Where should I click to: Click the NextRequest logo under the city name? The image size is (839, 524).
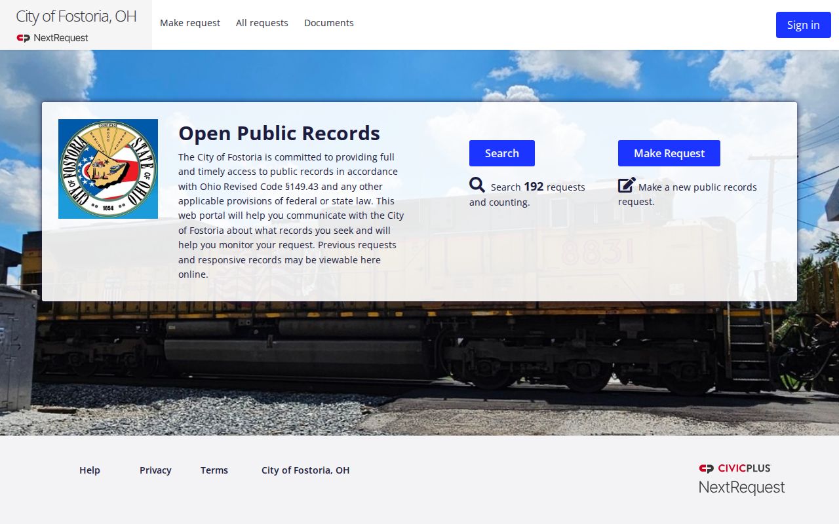pyautogui.click(x=52, y=38)
